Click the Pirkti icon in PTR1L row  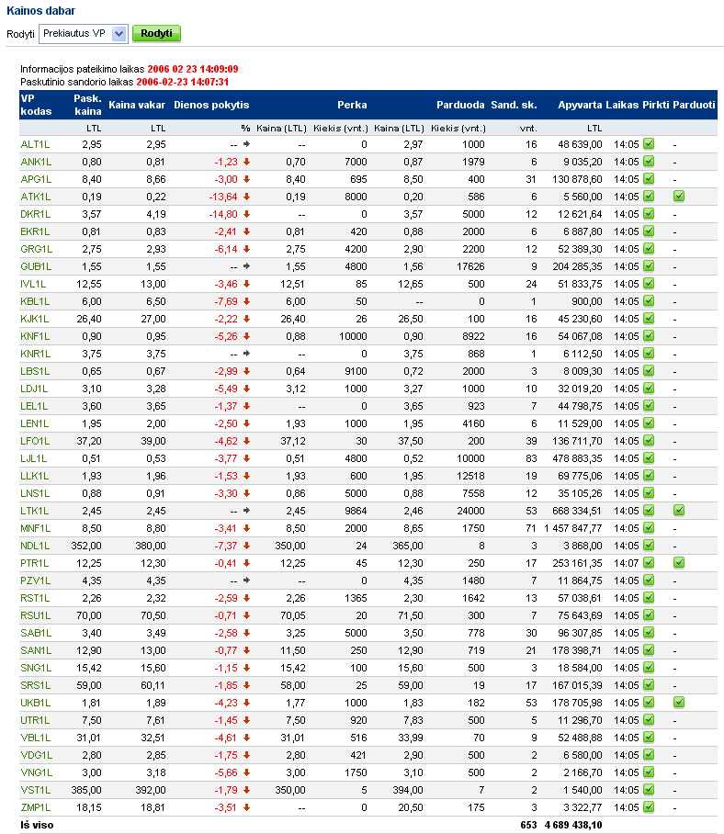[649, 563]
